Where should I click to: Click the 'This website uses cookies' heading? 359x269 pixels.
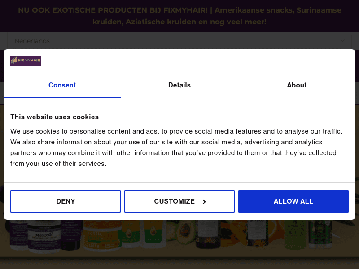coord(55,117)
